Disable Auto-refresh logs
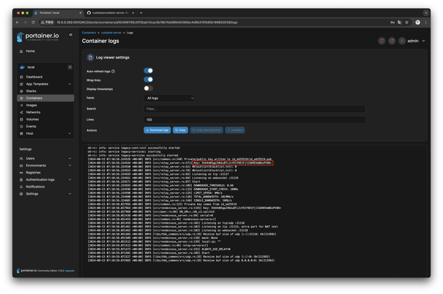This screenshot has width=443, height=294. point(148,70)
